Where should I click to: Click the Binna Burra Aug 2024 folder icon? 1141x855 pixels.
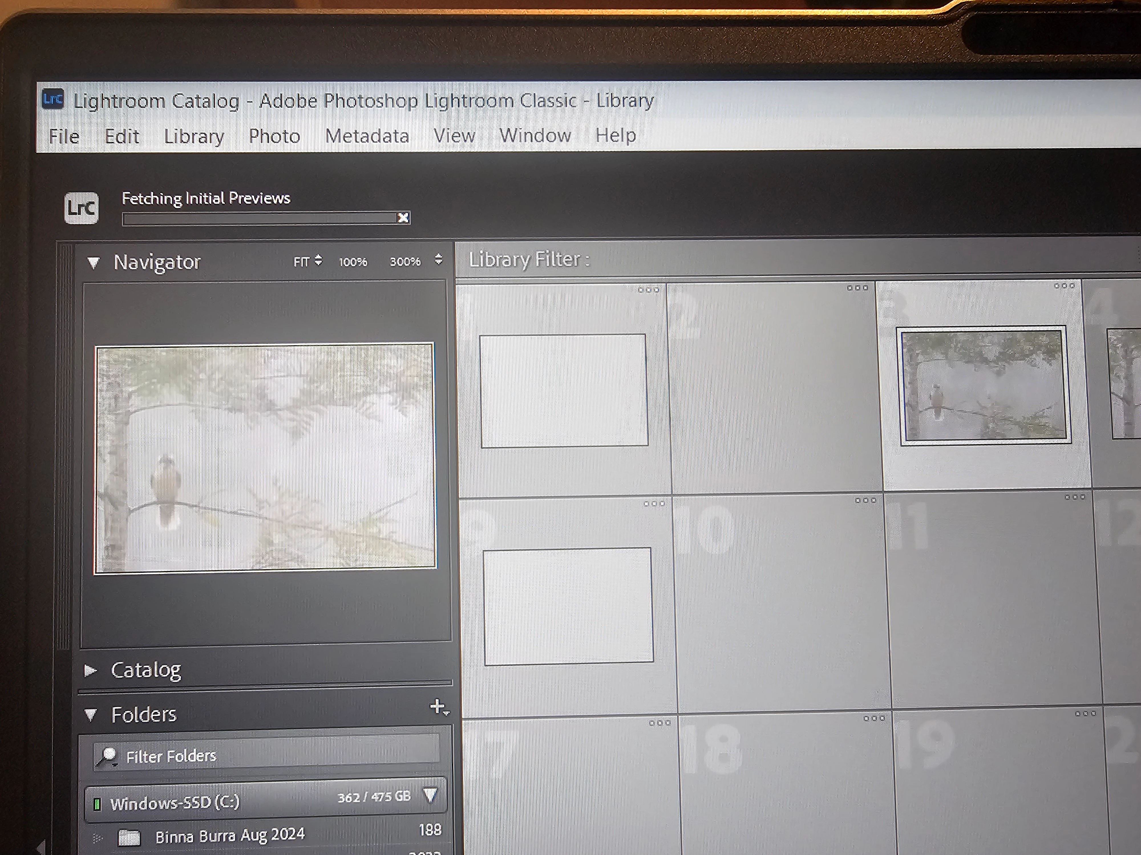point(130,838)
